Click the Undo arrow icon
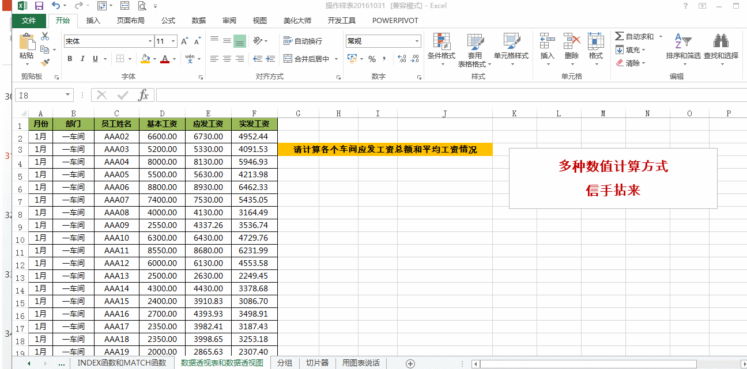The image size is (747, 369). (x=56, y=6)
